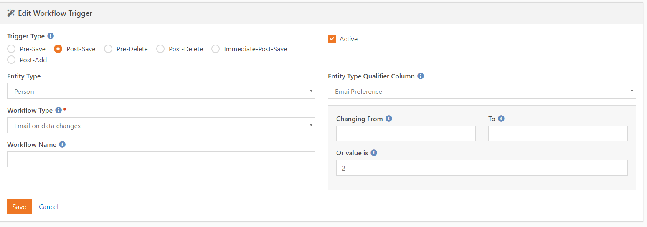Select the Pre-Save trigger type
The height and width of the screenshot is (227, 647).
pyautogui.click(x=11, y=49)
